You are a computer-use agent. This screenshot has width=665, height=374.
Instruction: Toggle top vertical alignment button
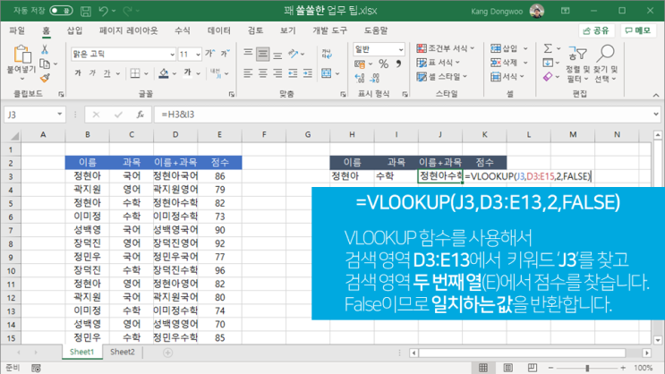pyautogui.click(x=248, y=54)
